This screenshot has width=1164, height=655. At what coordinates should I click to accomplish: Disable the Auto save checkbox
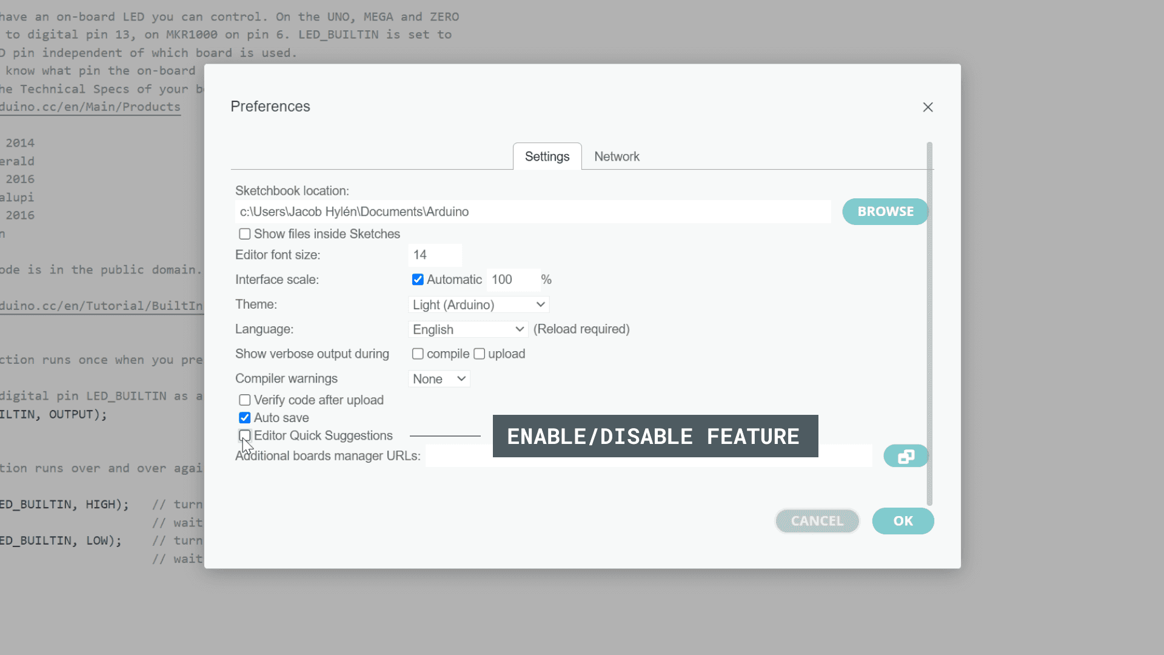click(245, 418)
